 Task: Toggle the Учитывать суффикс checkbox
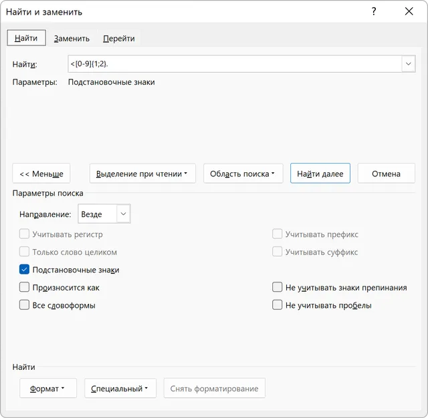click(x=277, y=252)
